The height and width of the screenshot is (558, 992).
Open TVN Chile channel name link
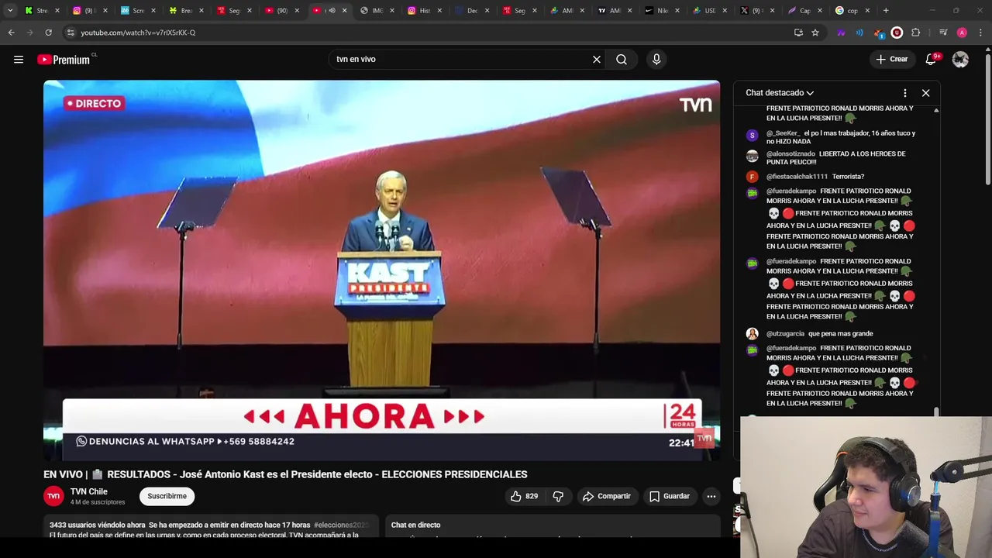pos(89,491)
